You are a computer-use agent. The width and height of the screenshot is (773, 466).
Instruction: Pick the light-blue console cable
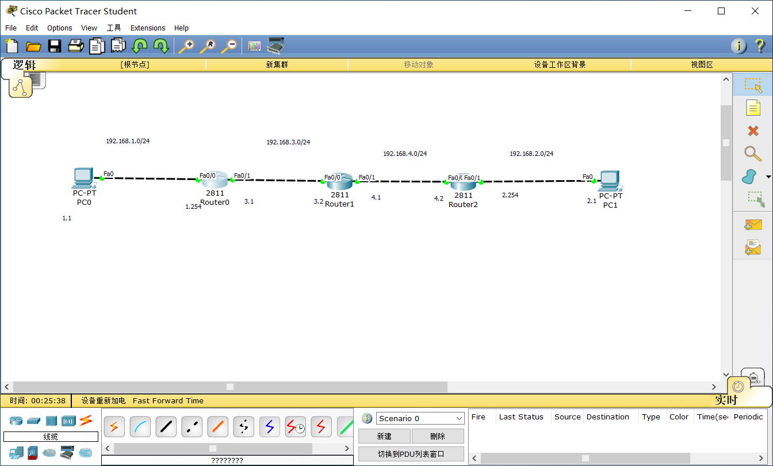pyautogui.click(x=140, y=427)
